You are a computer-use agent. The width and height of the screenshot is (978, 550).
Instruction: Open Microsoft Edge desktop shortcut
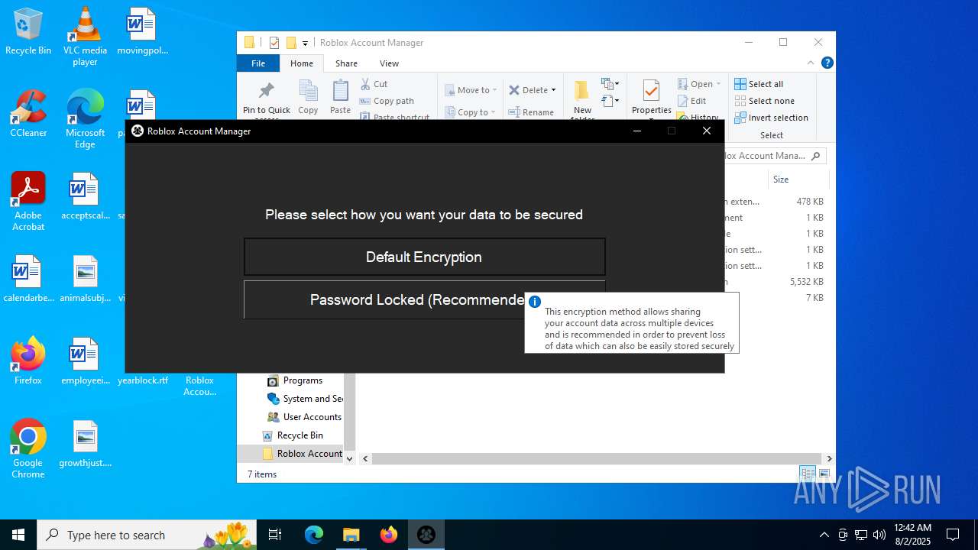[85, 118]
